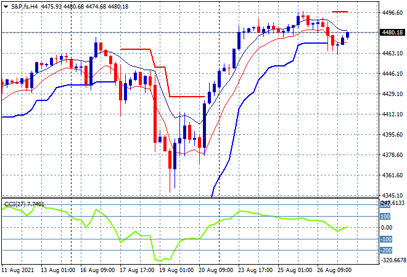Viewport: 407px width, 277px height.
Task: Click the CCI level label -100
Action: click(386, 239)
